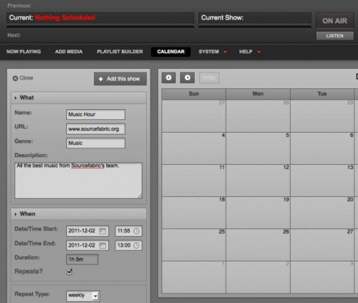This screenshot has width=358, height=303.
Task: Open the end date calendar picker icon
Action: tap(103, 246)
